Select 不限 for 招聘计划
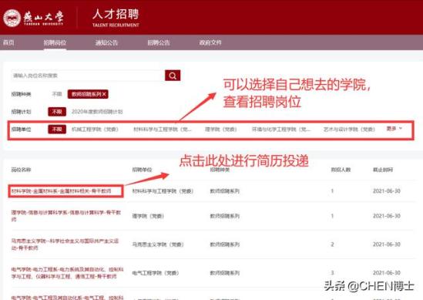Viewport: 423px width, 300px height. pyautogui.click(x=57, y=112)
